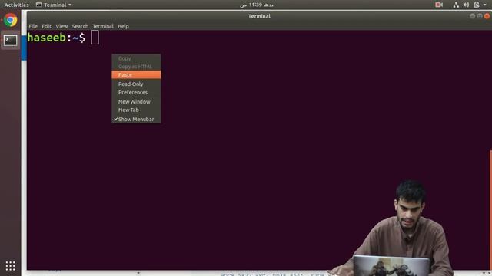The width and height of the screenshot is (492, 276).
Task: Maximize the Terminal window
Action: pyautogui.click(x=480, y=16)
